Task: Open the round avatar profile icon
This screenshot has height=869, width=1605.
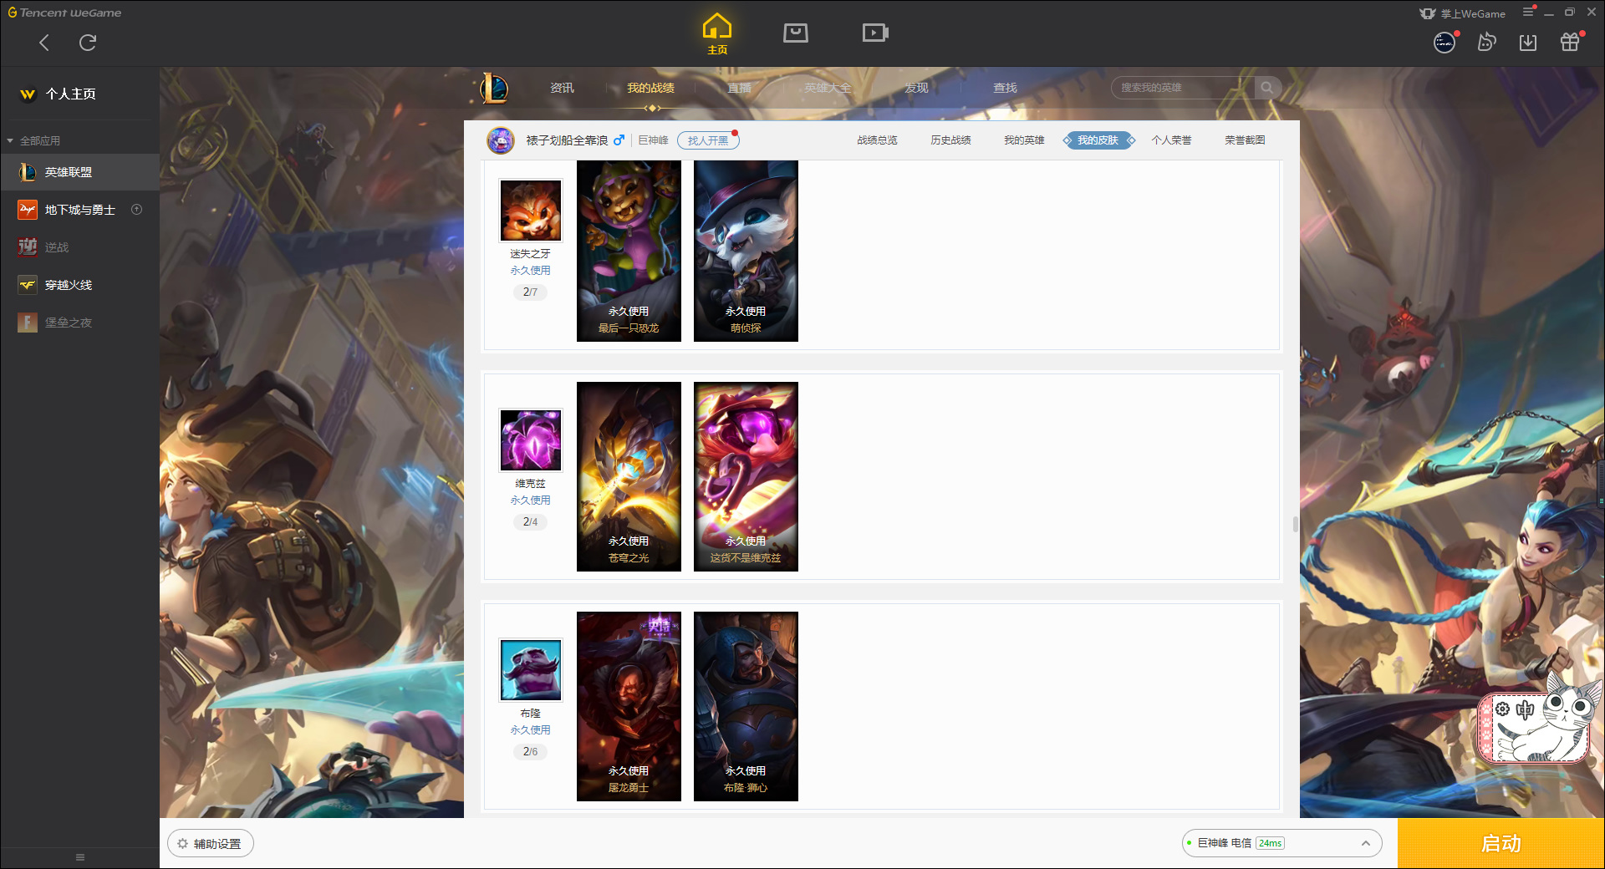Action: click(x=1444, y=42)
